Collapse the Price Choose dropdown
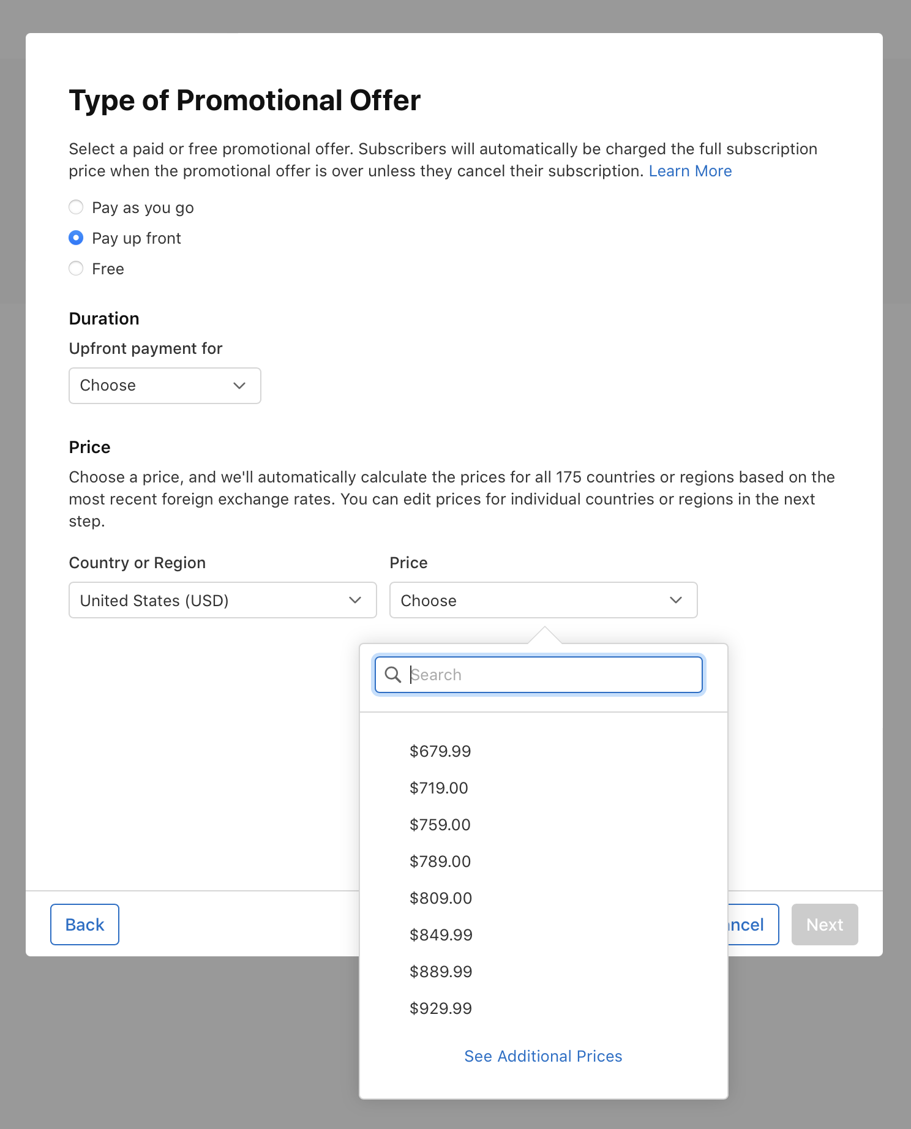911x1129 pixels. 543,601
